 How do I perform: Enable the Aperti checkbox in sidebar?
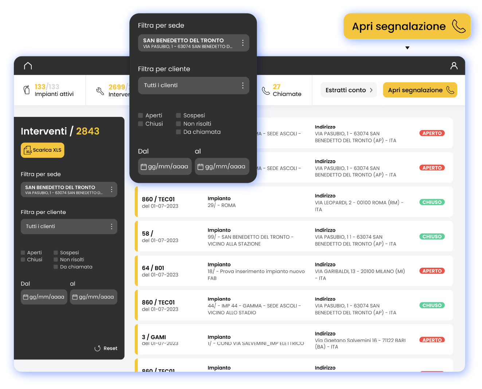point(23,253)
